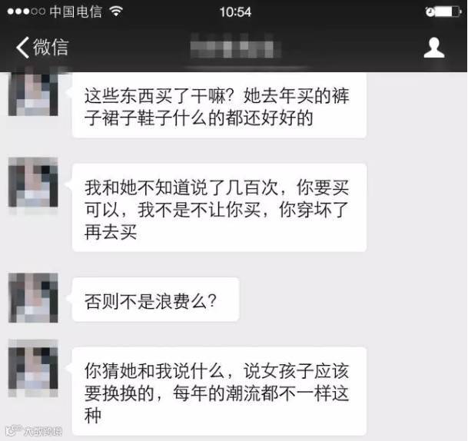
Task: Open avatar beside 你猜她和我说什么 message
Action: [33, 364]
